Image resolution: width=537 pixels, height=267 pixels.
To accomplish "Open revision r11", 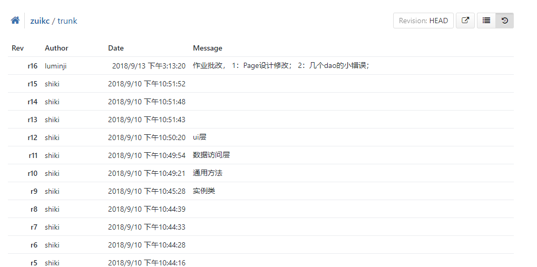I will 33,155.
